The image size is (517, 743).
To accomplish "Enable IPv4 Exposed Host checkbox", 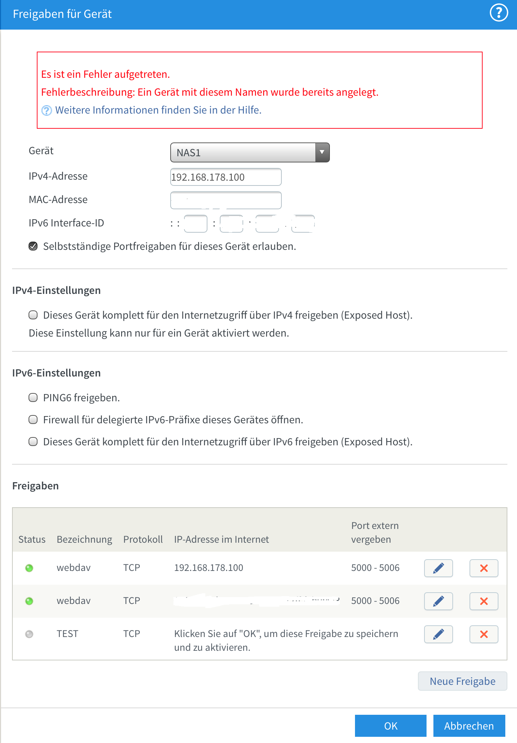I will pyautogui.click(x=33, y=315).
